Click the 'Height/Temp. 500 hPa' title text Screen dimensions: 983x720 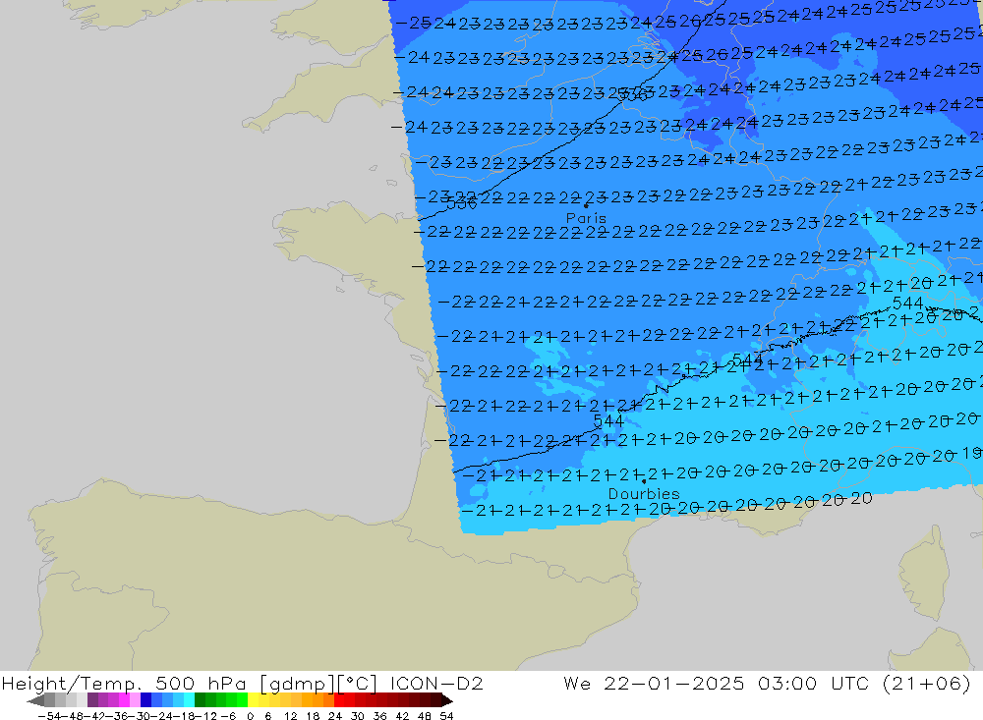124,683
